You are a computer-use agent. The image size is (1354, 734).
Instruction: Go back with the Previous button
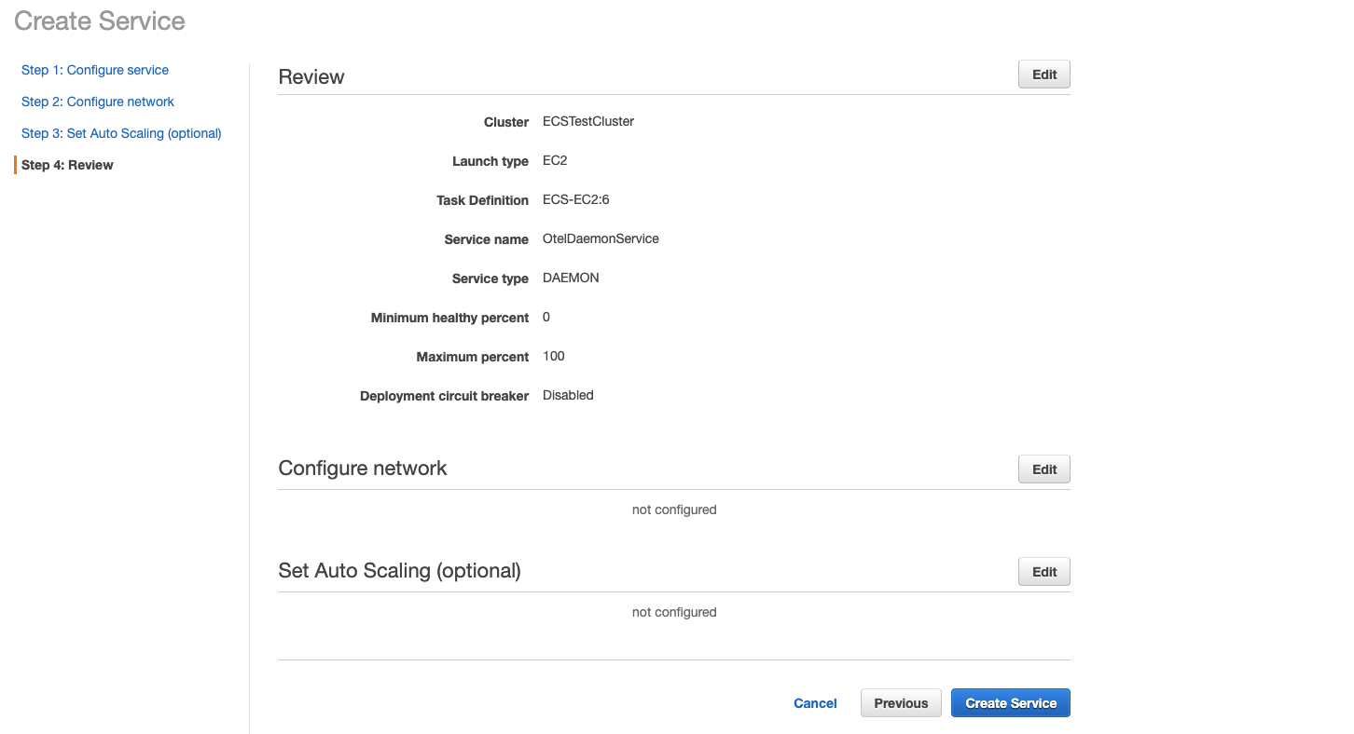click(x=901, y=703)
